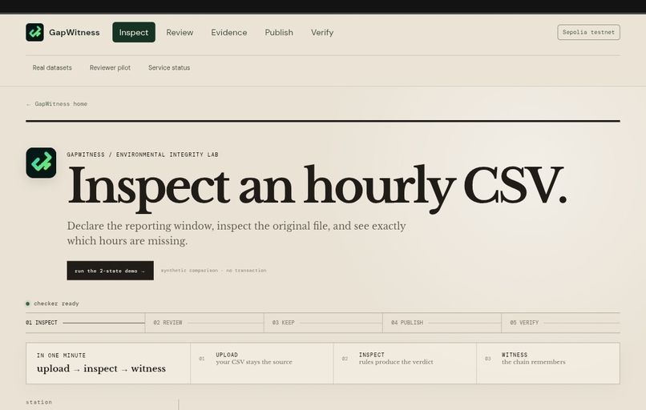Run the 2-state demo button
The width and height of the screenshot is (646, 410).
(111, 271)
